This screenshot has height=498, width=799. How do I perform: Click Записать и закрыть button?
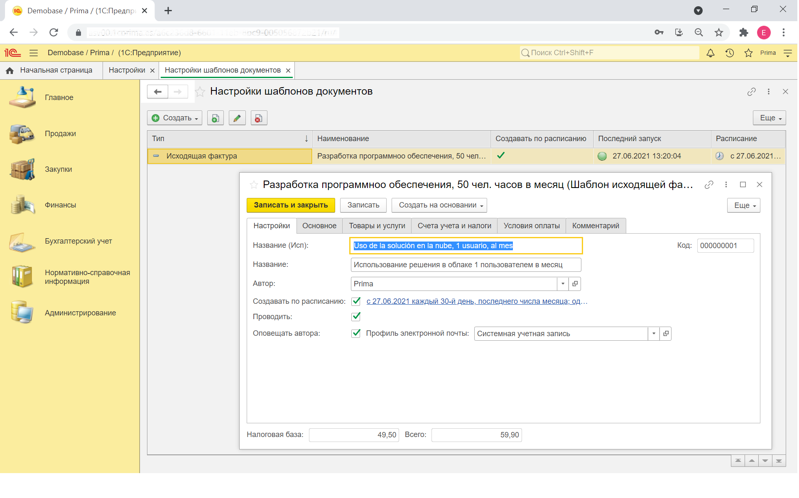tap(292, 205)
